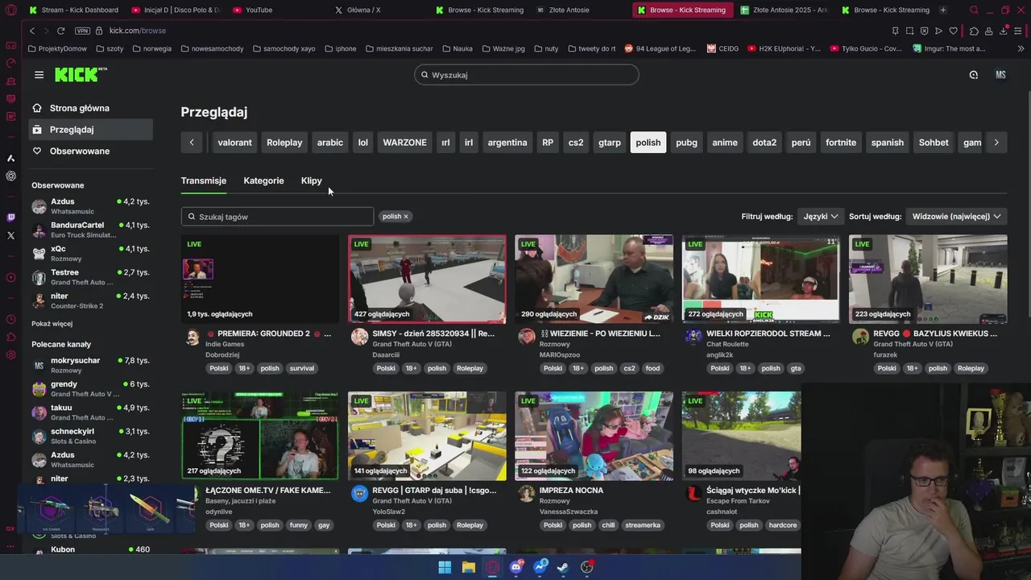Open the Windows Start button
Viewport: 1031px width, 580px height.
click(445, 567)
